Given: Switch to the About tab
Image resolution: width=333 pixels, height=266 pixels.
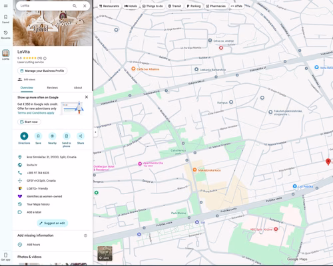Looking at the screenshot, I should [78, 88].
